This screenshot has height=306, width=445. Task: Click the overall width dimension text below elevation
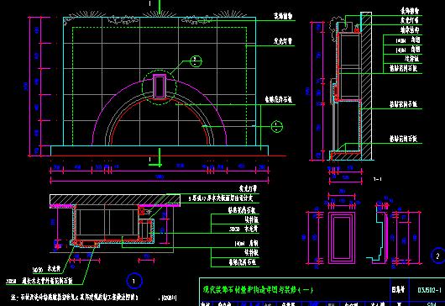[160, 177]
